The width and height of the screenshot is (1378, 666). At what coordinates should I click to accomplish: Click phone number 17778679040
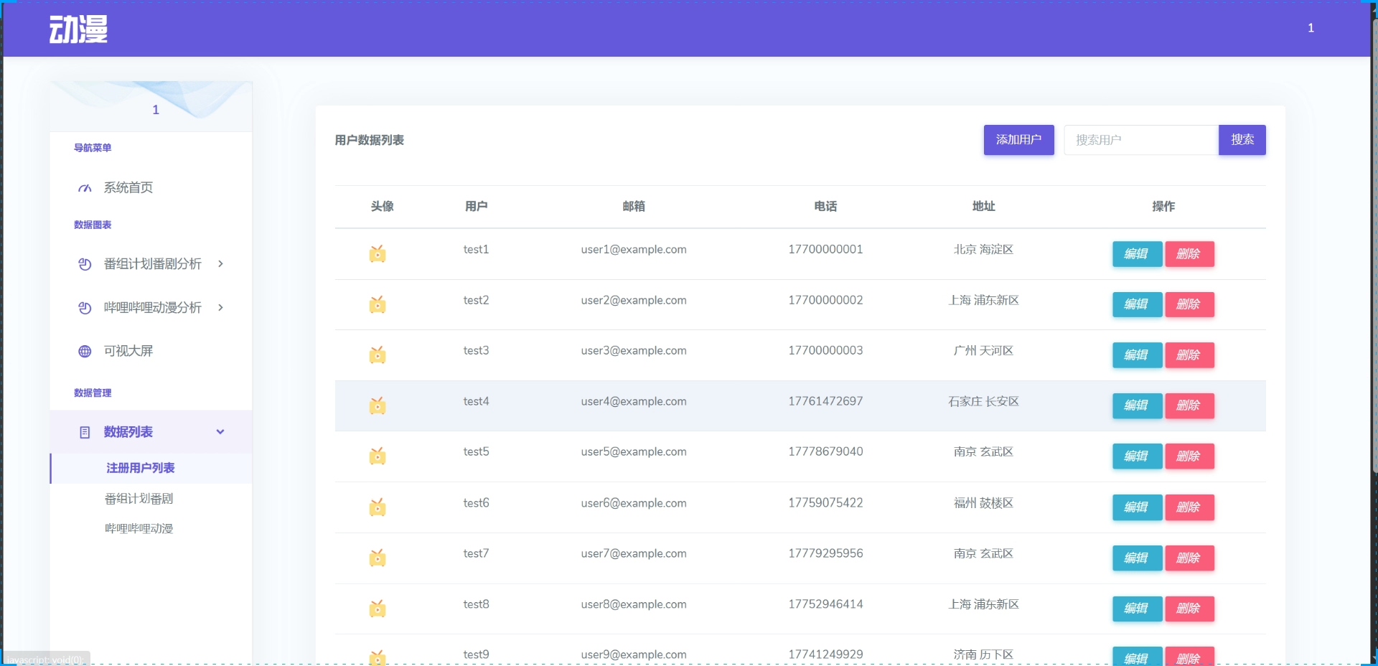825,451
